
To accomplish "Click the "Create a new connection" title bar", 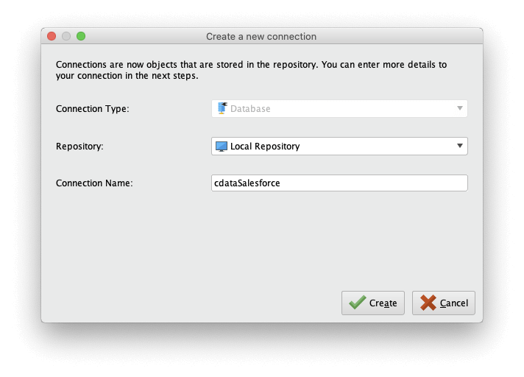I will pos(261,36).
